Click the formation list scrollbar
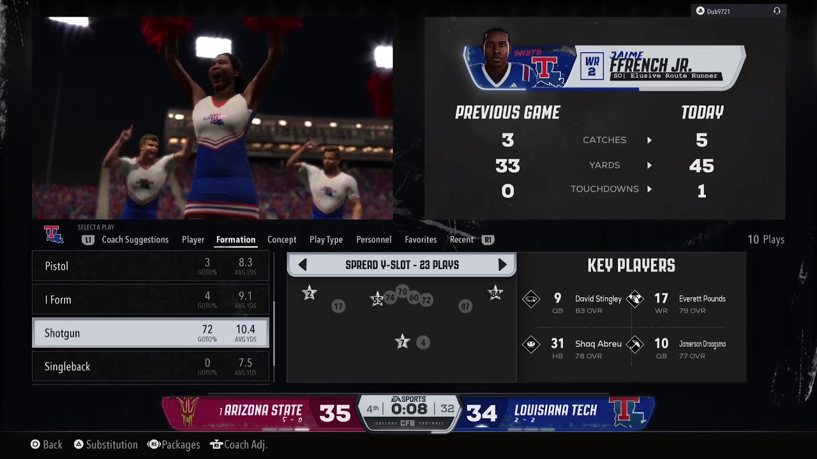This screenshot has width=817, height=459. (x=274, y=333)
